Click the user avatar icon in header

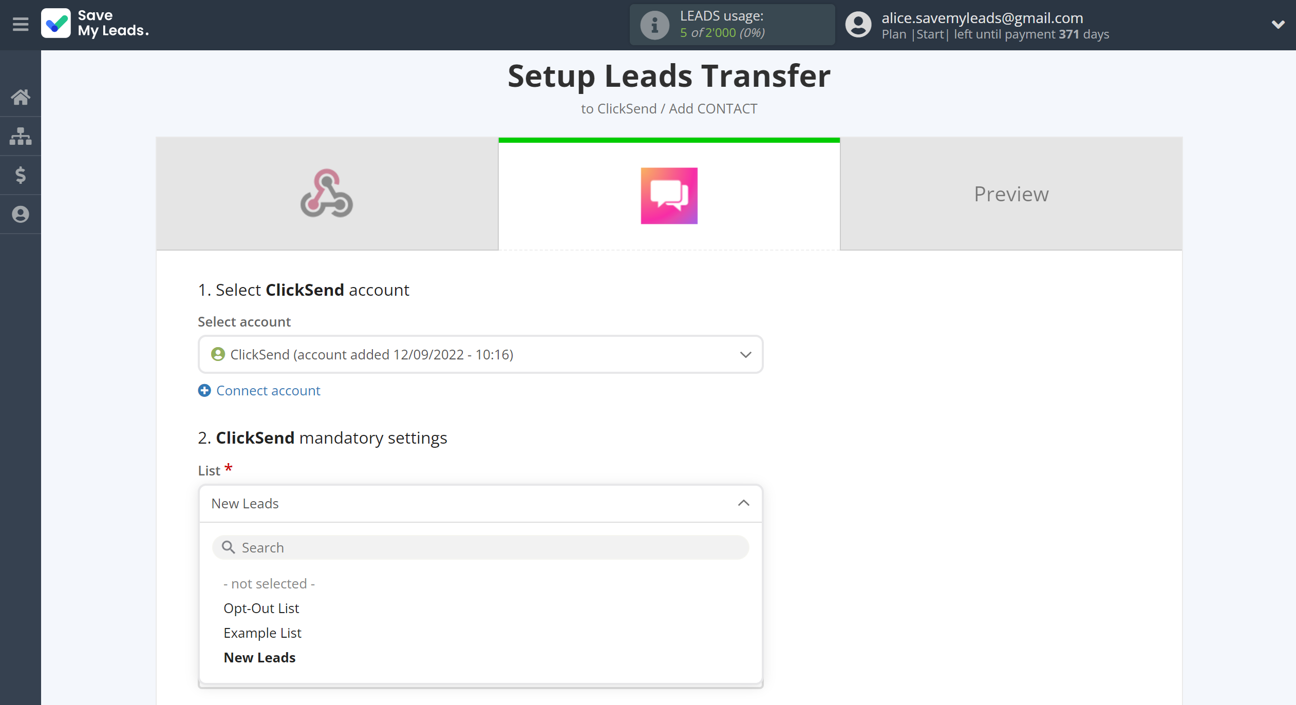(858, 25)
